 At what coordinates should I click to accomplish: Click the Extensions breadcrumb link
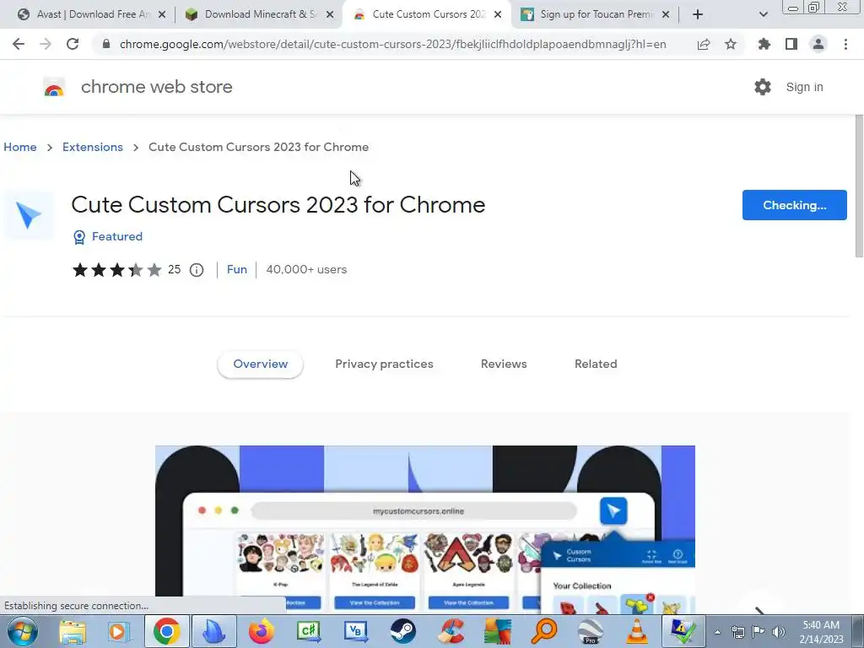pos(93,147)
